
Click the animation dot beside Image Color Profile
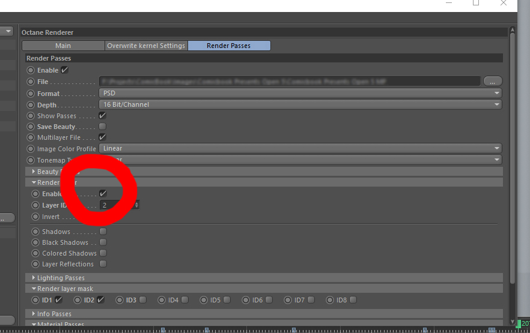tap(31, 149)
